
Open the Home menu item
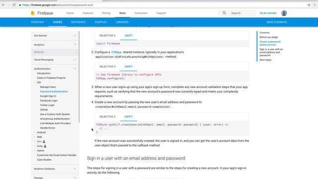70,13
